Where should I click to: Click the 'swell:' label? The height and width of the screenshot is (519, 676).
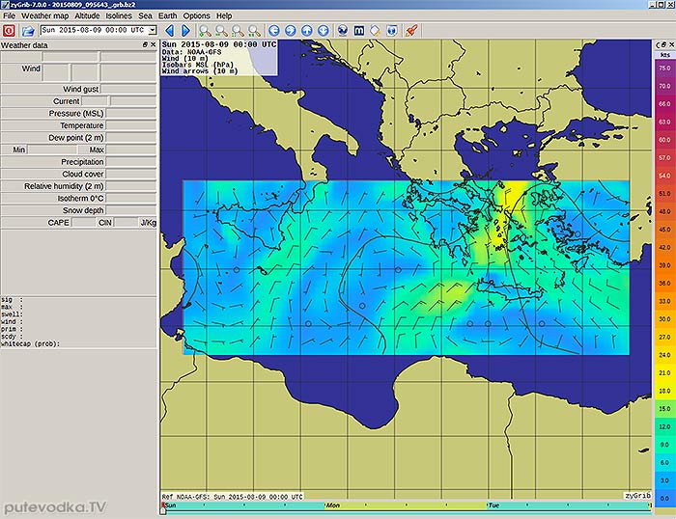[12, 314]
